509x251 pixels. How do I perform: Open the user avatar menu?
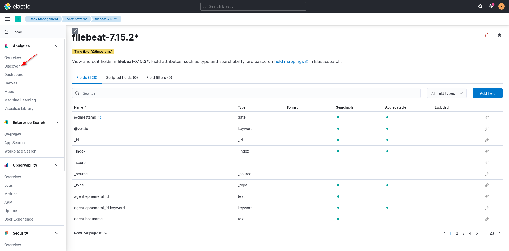502,6
